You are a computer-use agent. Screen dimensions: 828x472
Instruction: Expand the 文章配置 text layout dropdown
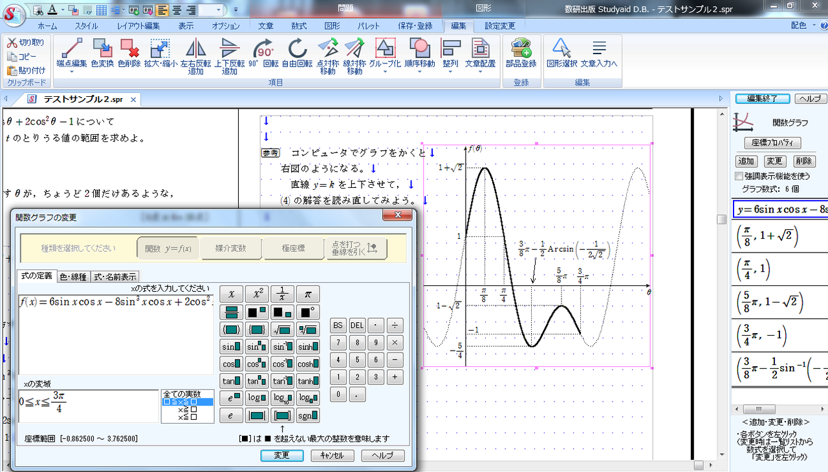[x=480, y=72]
